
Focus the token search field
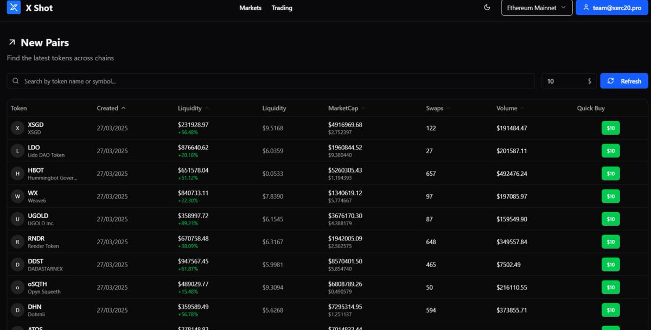pos(271,81)
